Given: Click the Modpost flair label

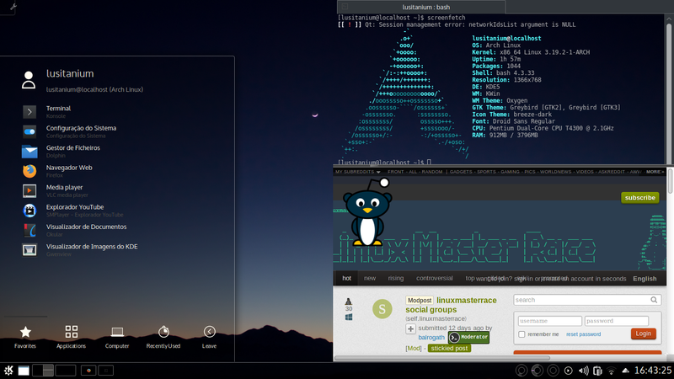Looking at the screenshot, I should [x=420, y=301].
